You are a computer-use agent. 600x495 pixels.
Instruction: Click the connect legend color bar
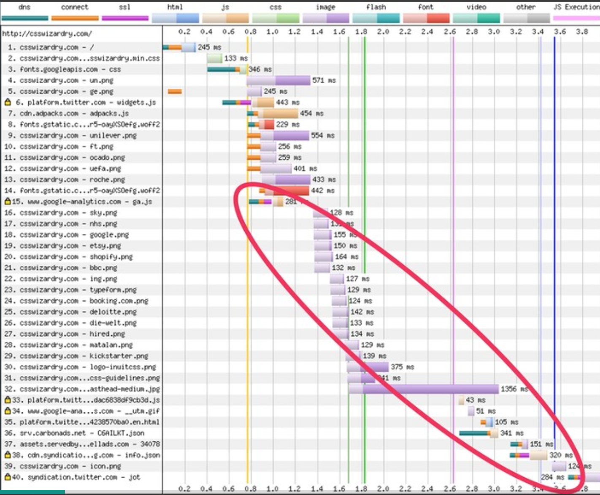click(x=75, y=18)
